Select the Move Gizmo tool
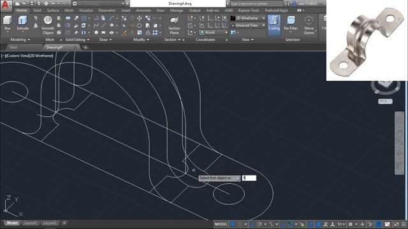408x229 pixels. tap(309, 25)
